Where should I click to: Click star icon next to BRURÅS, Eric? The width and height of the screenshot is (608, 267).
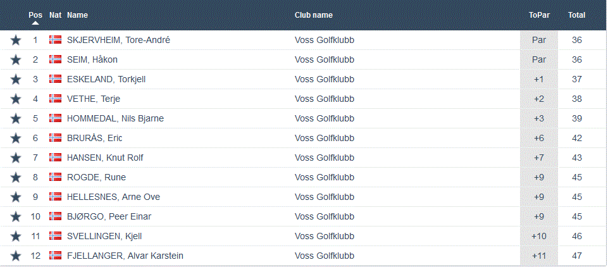(16, 139)
